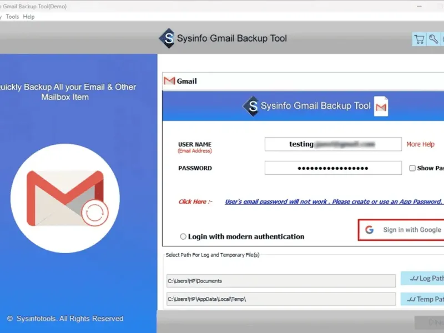The image size is (444, 333).
Task: Open the More Help link
Action: 420,144
